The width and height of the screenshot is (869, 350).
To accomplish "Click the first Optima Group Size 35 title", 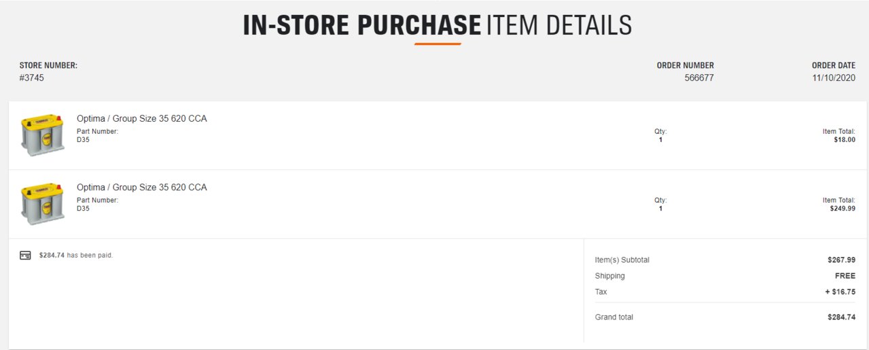I will point(141,118).
